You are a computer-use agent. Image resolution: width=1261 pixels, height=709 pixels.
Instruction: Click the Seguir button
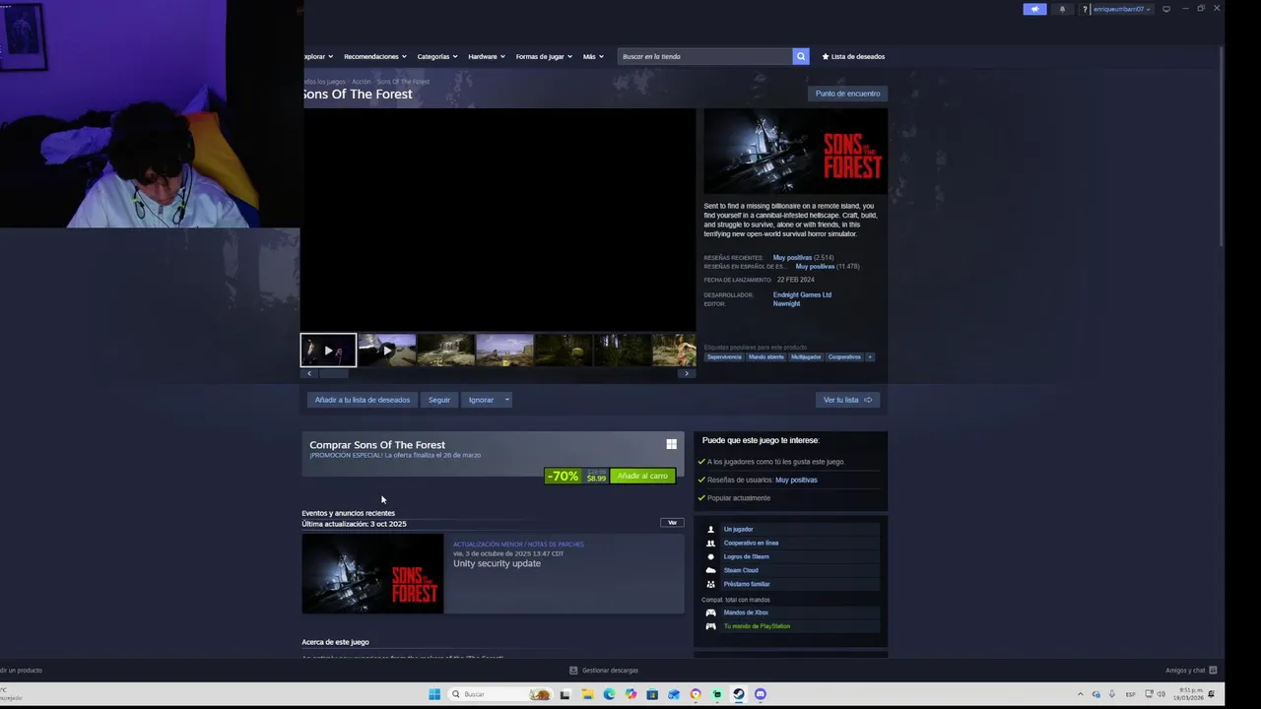click(439, 400)
